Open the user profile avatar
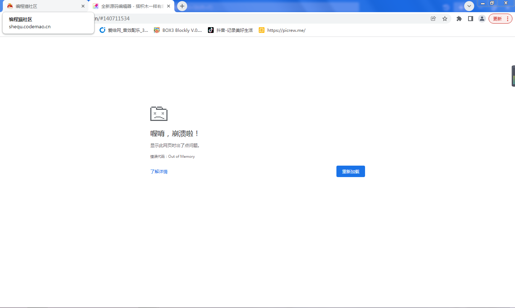The image size is (515, 308). click(x=482, y=19)
